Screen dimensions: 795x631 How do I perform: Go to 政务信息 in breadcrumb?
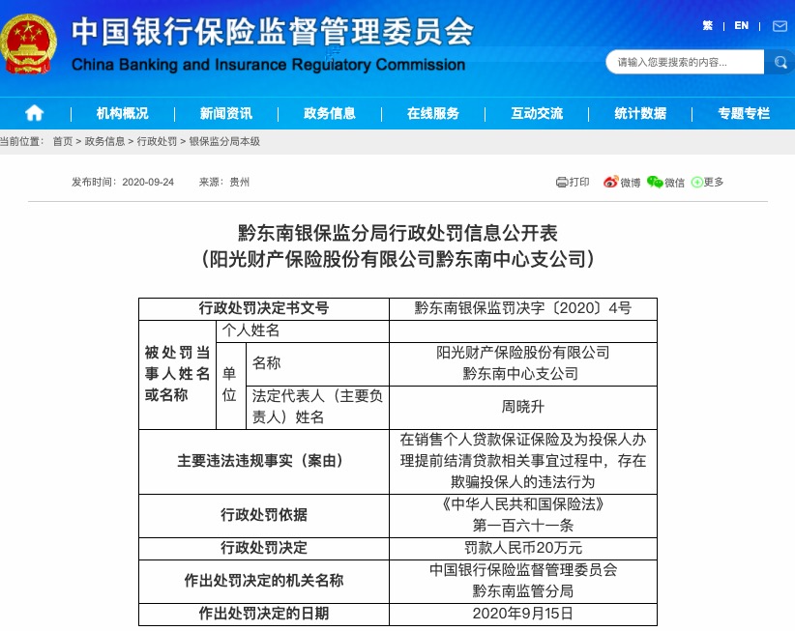tap(105, 141)
